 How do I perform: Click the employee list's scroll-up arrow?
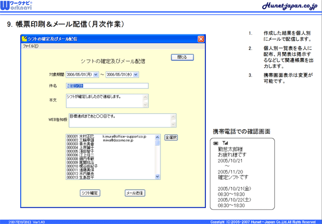(158, 137)
